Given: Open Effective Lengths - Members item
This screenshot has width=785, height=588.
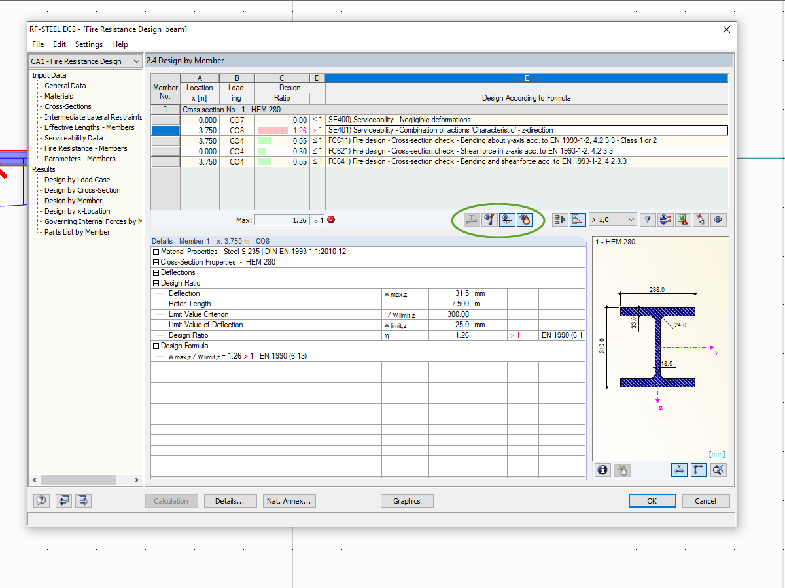Looking at the screenshot, I should point(90,127).
